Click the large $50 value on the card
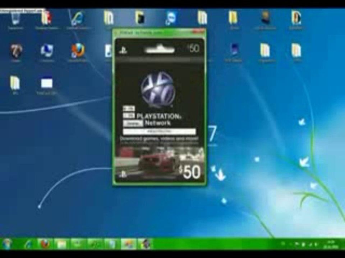Viewport: 345px width, 258px height. coord(190,172)
